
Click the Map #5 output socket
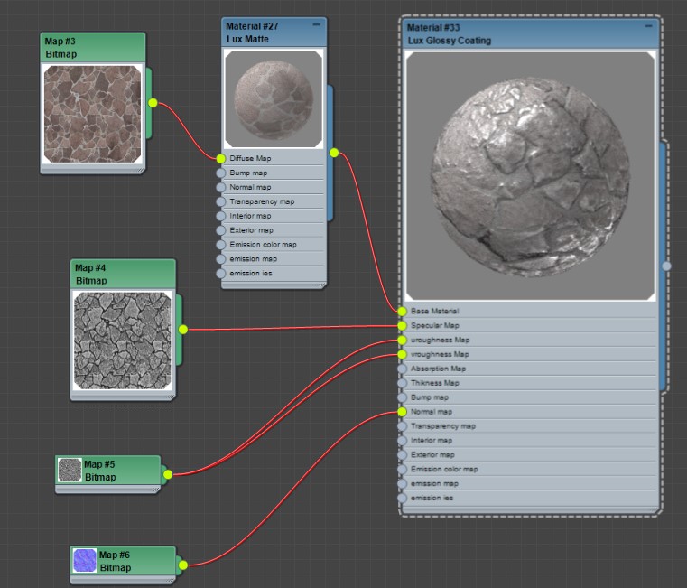point(168,473)
